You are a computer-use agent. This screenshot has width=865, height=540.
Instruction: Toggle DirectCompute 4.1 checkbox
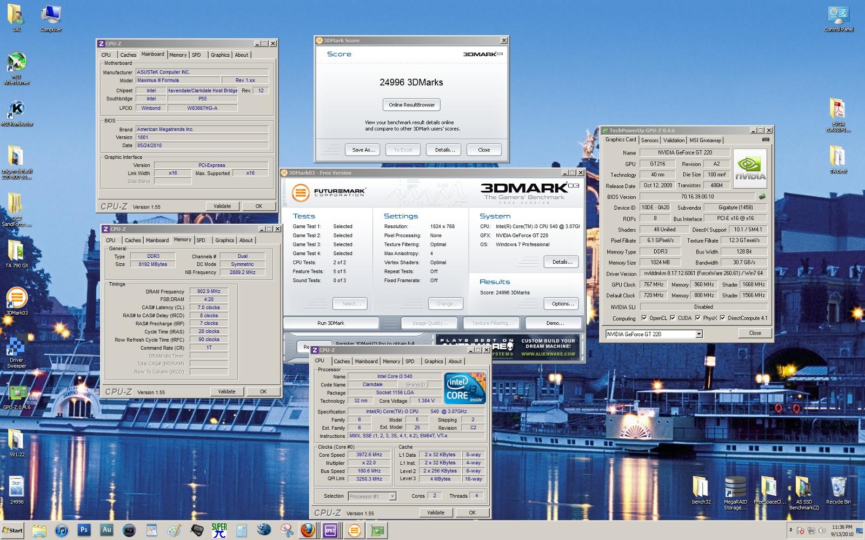pos(722,318)
